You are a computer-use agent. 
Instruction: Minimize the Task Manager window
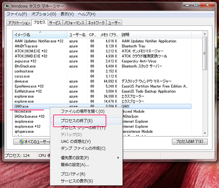coord(187,5)
